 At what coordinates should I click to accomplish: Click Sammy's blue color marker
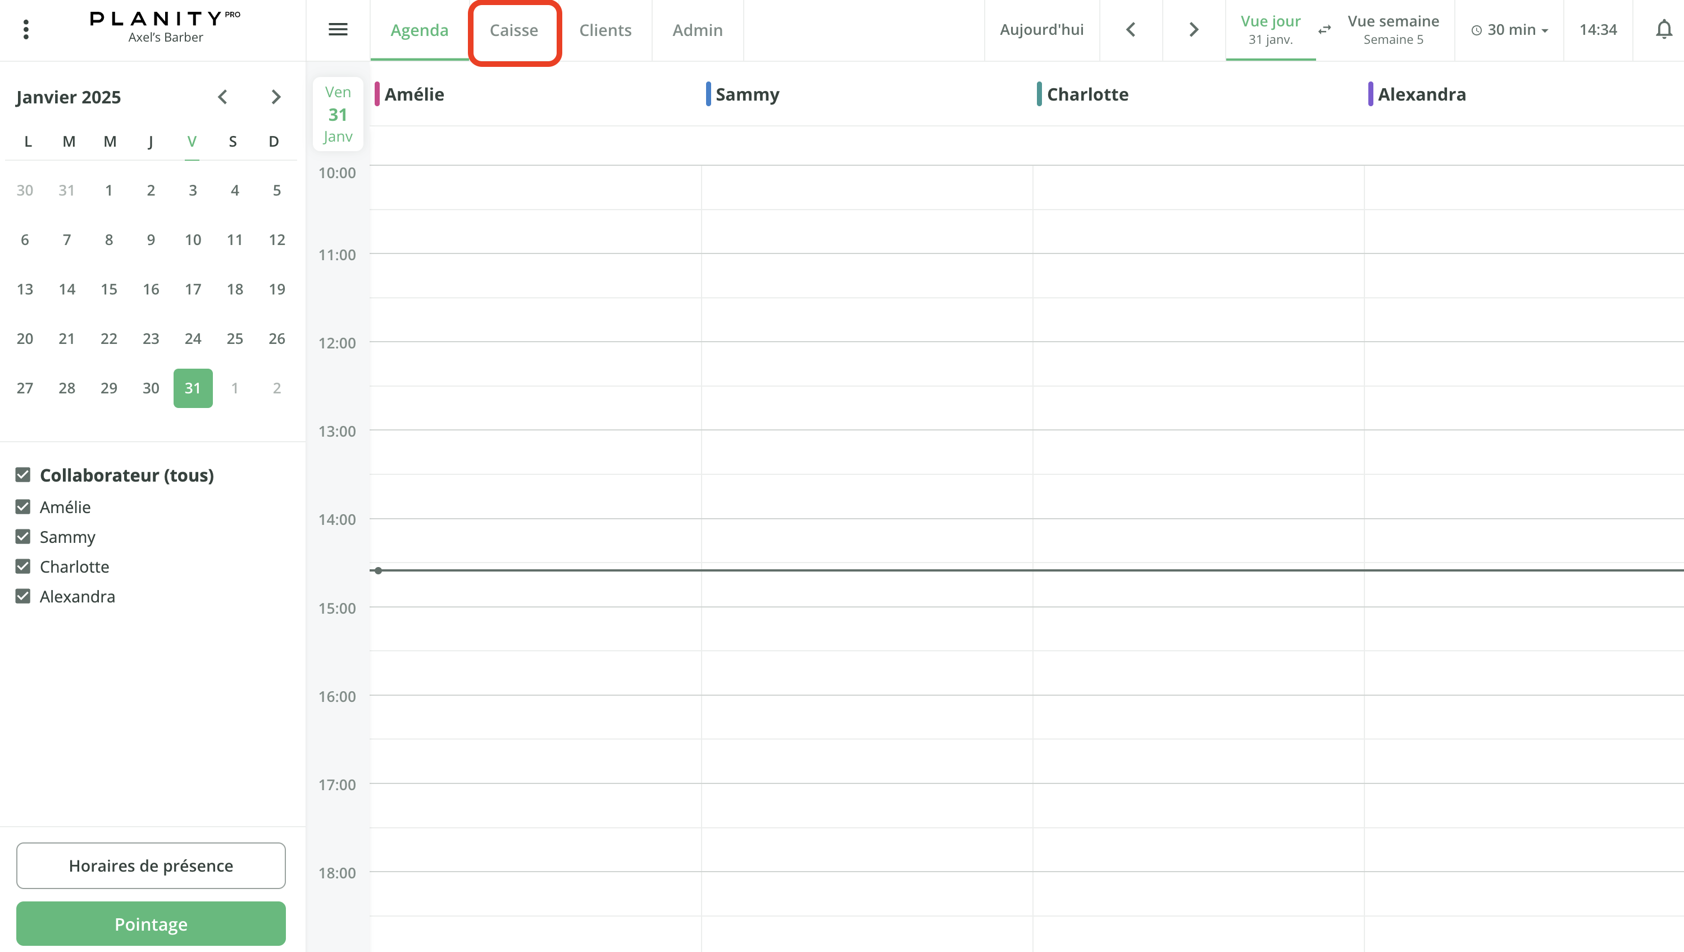708,94
